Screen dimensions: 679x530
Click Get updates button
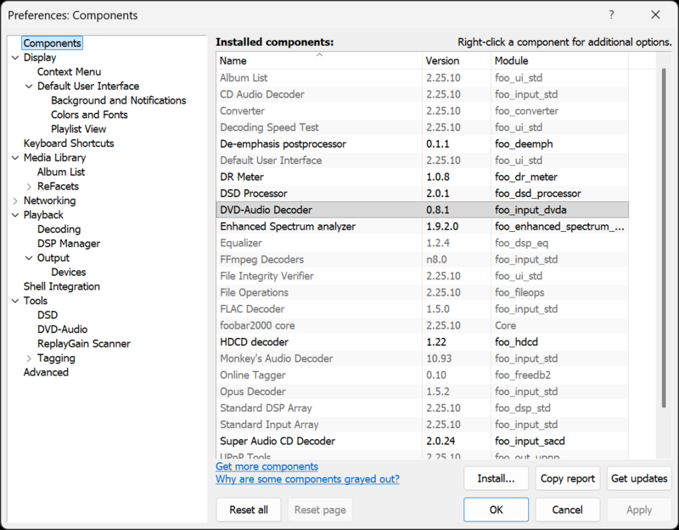coord(639,478)
